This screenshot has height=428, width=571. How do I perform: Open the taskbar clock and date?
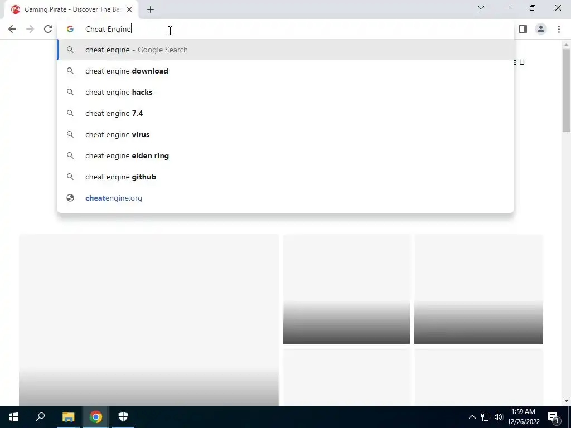click(x=524, y=417)
